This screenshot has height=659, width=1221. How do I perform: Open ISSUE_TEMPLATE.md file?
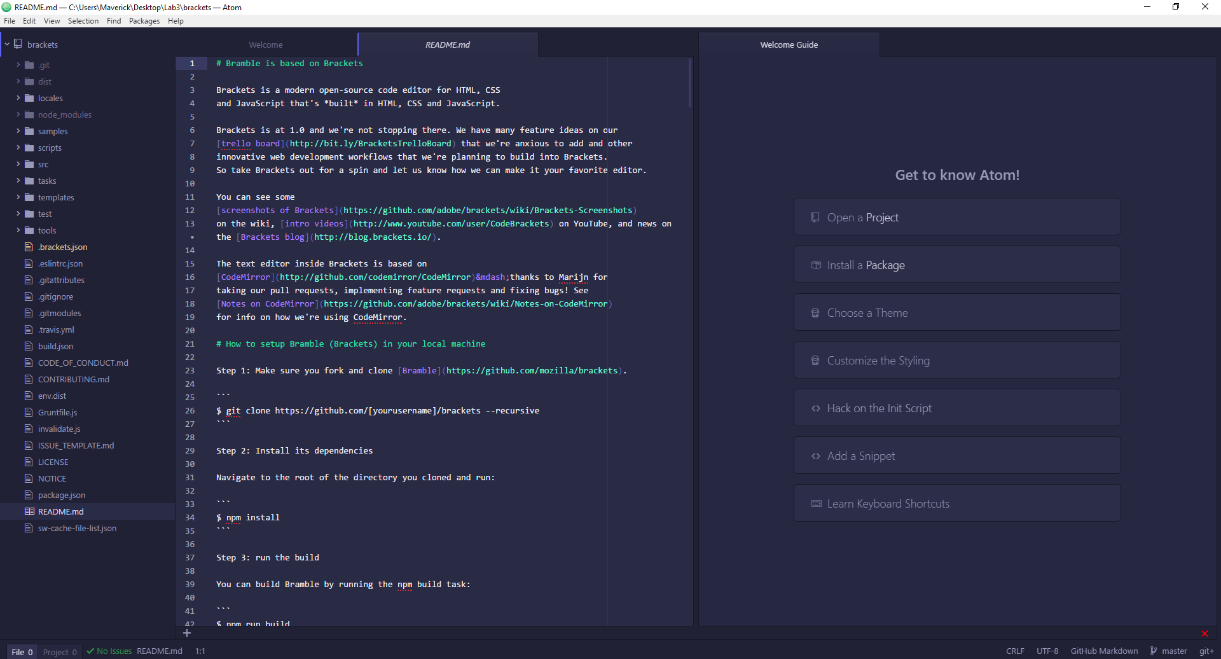[76, 445]
